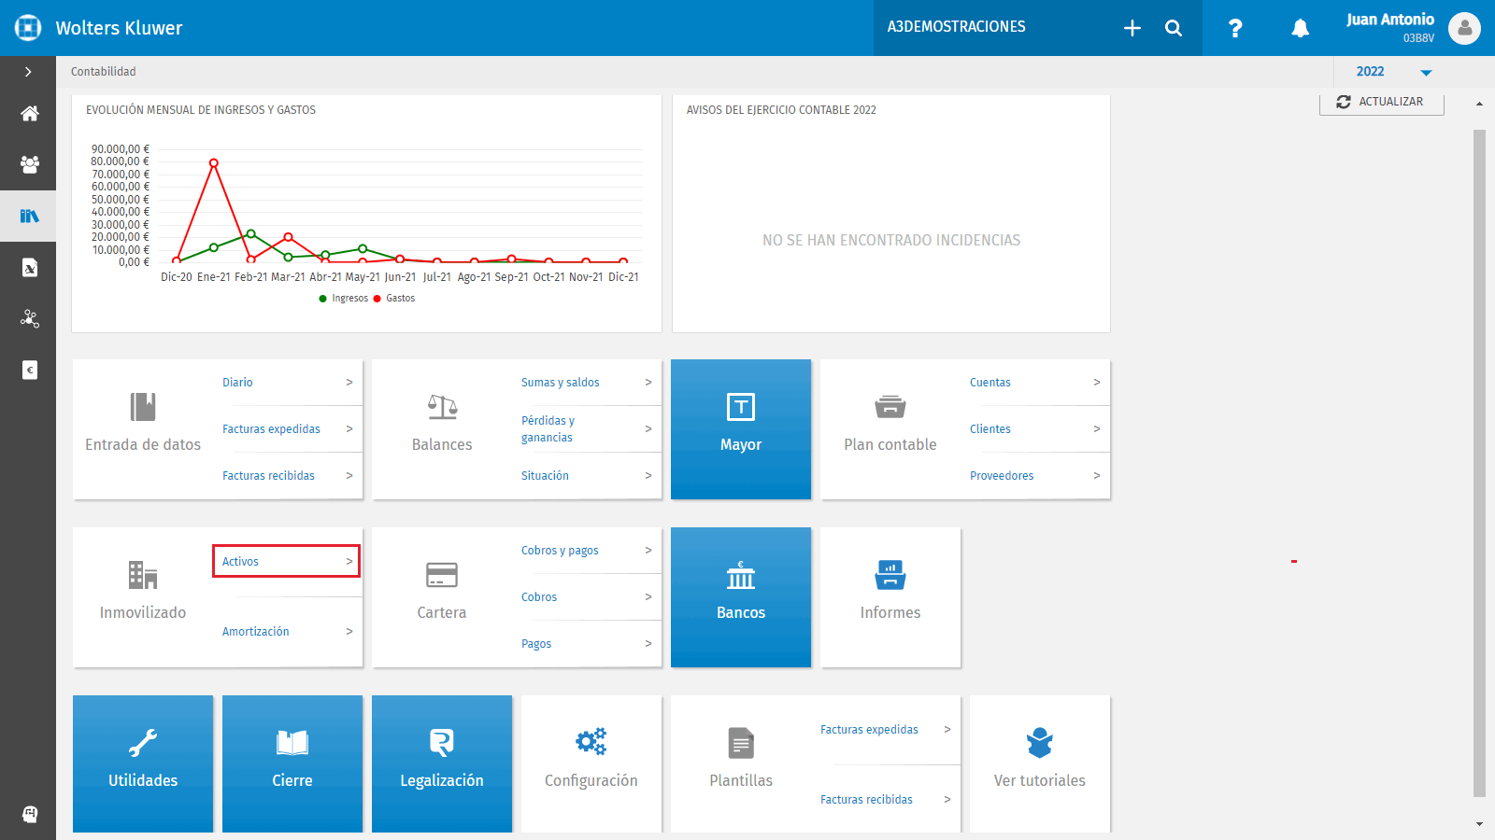Viewport: 1495px width, 840px height.
Task: Open the plus add icon in header
Action: (x=1132, y=28)
